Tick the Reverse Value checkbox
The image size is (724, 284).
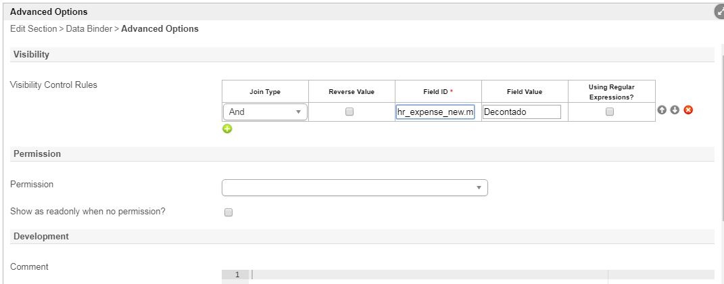click(x=349, y=112)
